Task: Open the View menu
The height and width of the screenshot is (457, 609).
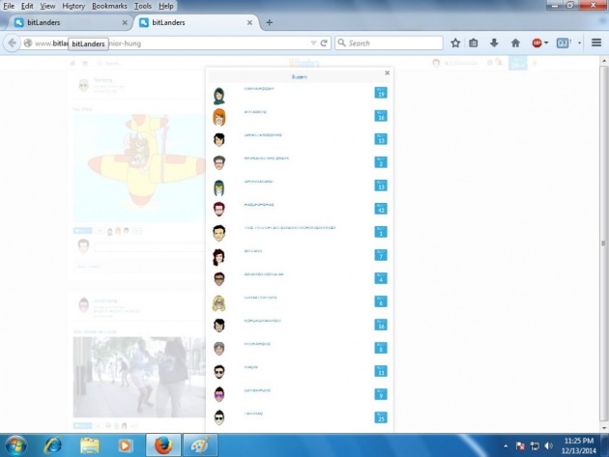Action: (47, 6)
